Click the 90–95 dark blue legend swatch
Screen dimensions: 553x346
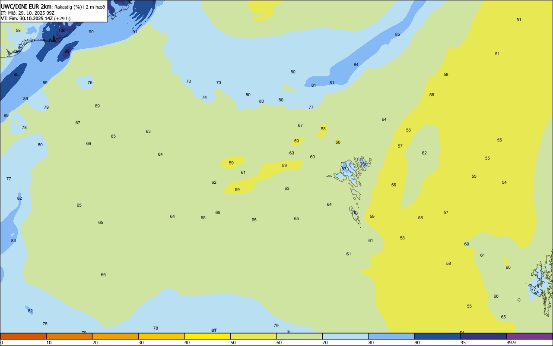coord(437,336)
